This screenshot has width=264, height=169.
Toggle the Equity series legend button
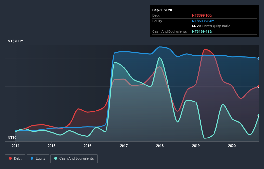click(x=38, y=159)
